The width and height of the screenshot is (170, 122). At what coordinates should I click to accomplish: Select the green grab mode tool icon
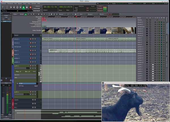(26, 14)
